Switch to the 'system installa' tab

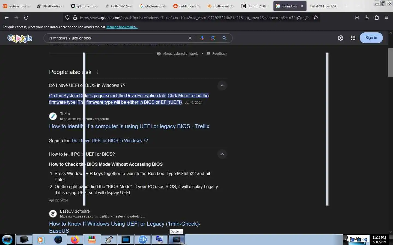point(17,6)
